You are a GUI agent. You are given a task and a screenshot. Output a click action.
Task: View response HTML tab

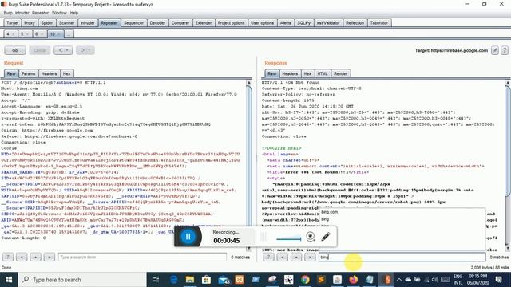[x=323, y=73]
